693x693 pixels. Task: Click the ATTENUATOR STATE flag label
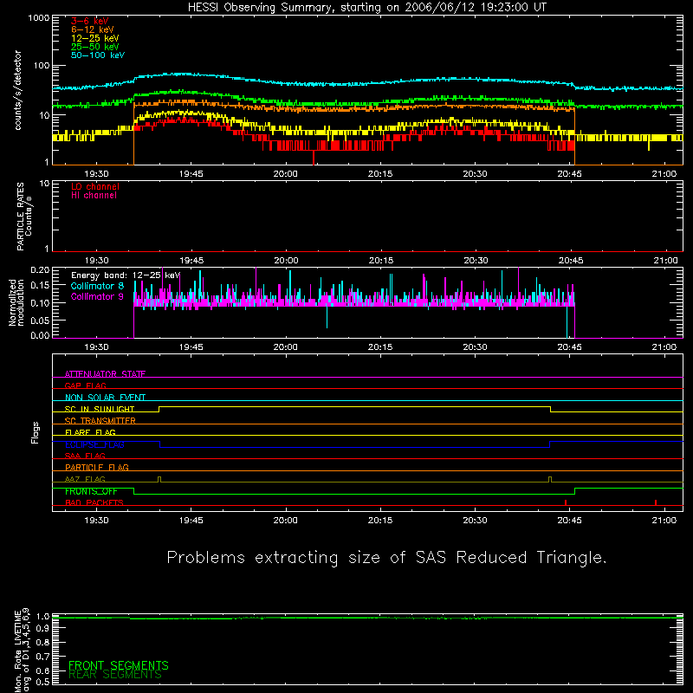[x=105, y=374]
